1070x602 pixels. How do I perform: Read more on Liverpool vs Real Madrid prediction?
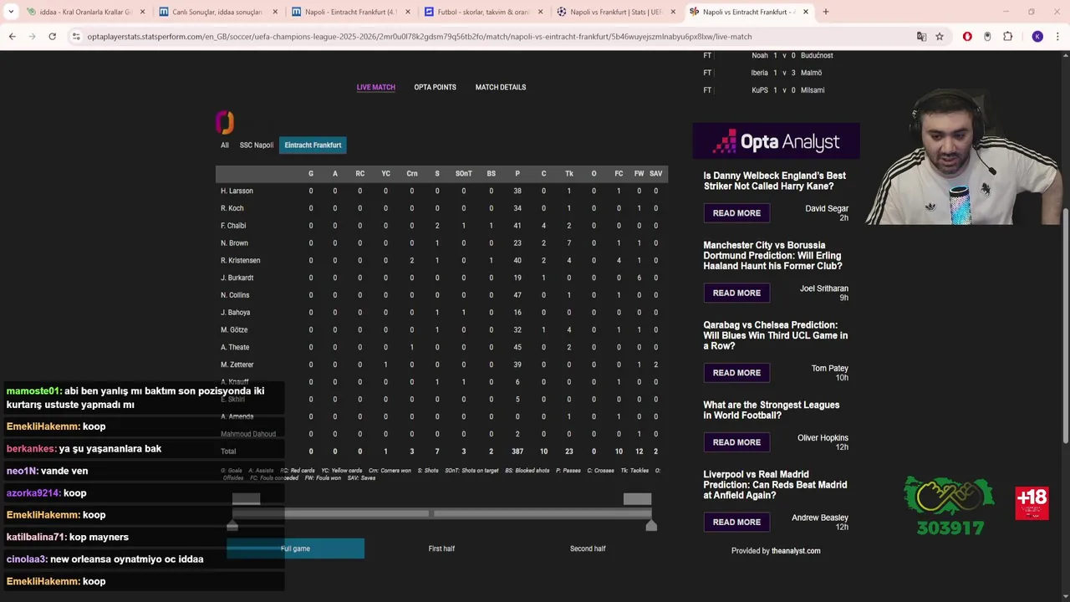736,522
